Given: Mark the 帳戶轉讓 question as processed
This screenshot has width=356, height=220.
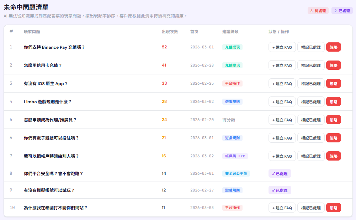Looking at the screenshot, I should pos(310,156).
